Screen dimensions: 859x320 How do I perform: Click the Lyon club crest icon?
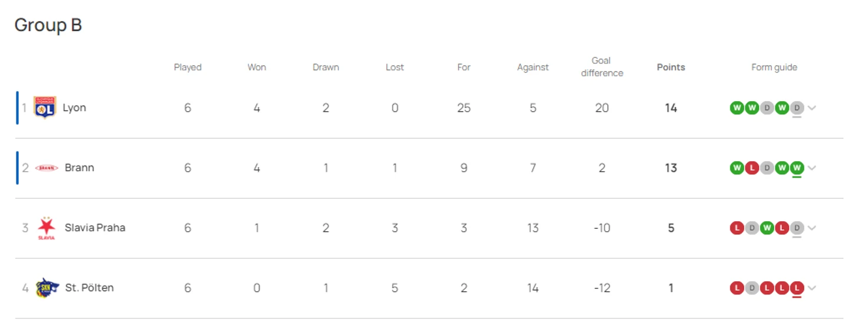coord(45,108)
